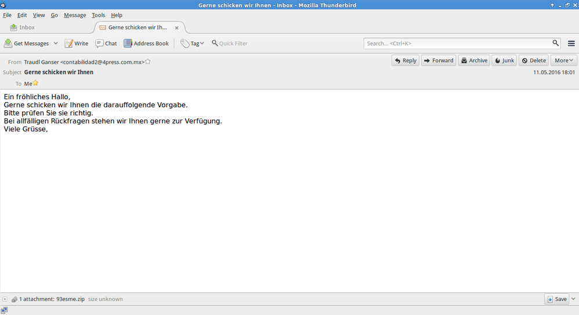
Task: Open the Address Book
Action: pyautogui.click(x=146, y=43)
